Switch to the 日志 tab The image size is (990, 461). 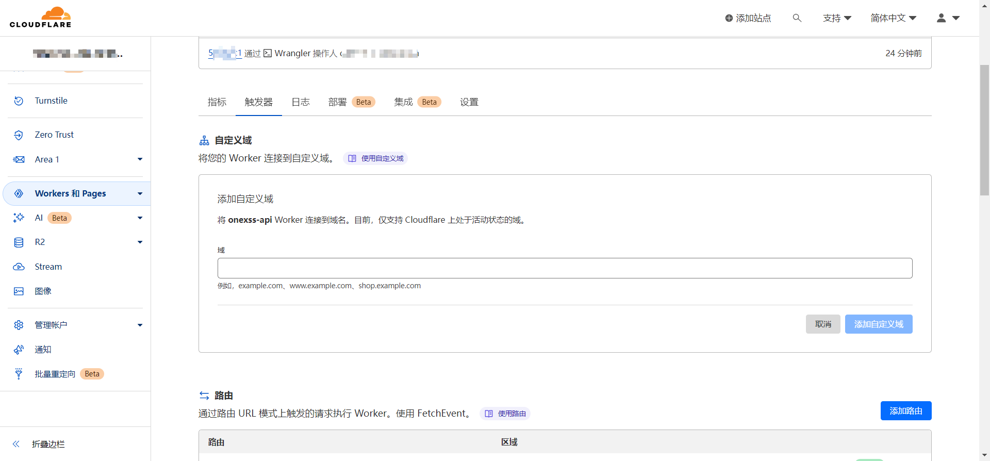pyautogui.click(x=301, y=102)
